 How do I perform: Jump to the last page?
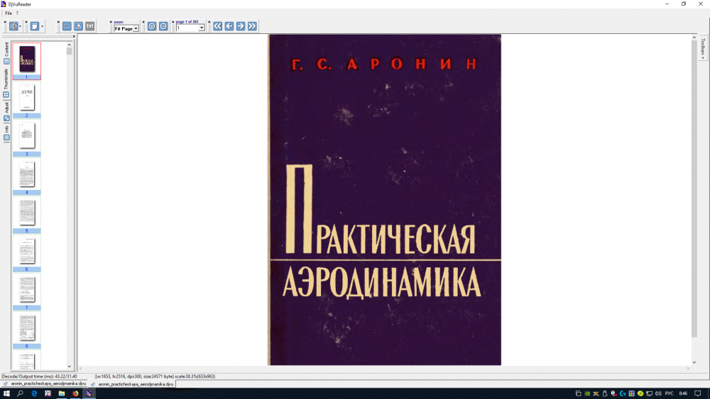[252, 26]
